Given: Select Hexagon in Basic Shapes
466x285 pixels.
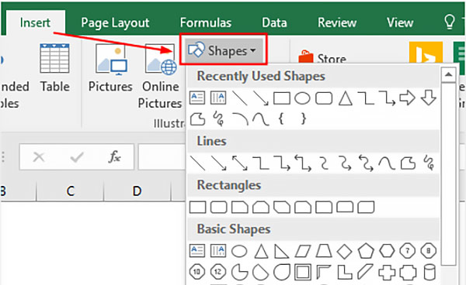Looking at the screenshot, I should [387, 251].
